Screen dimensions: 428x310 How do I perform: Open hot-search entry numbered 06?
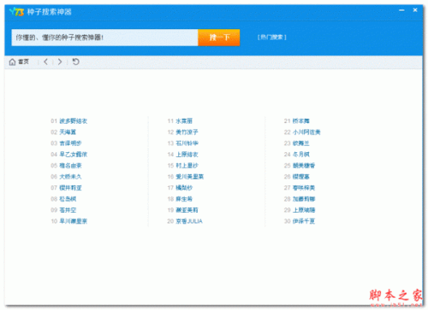(70, 177)
